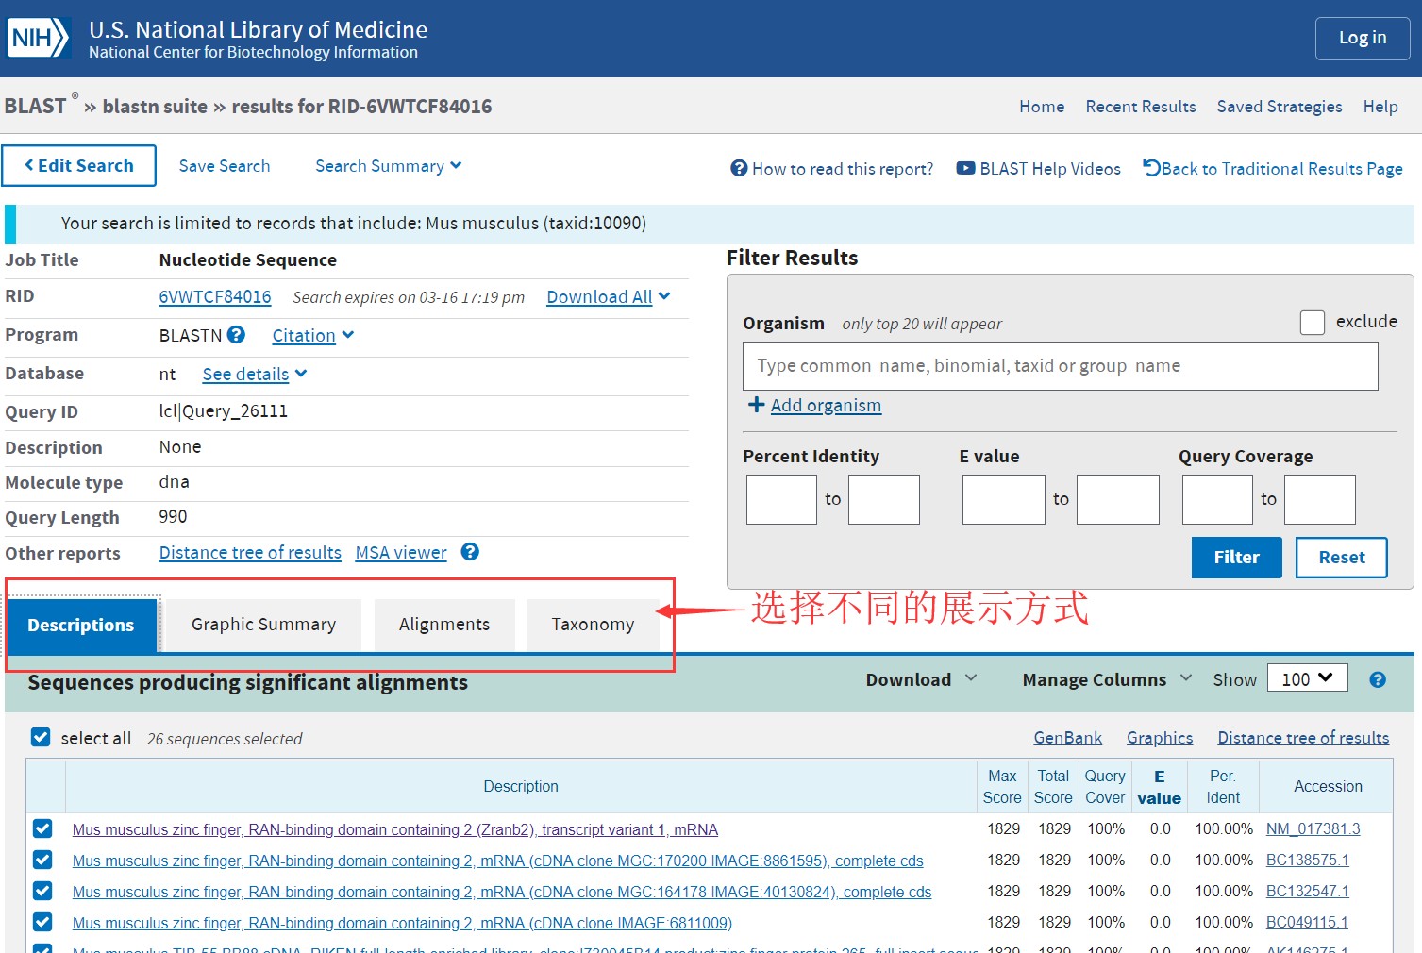Click the Add organism plus icon
The image size is (1422, 953).
click(x=756, y=404)
